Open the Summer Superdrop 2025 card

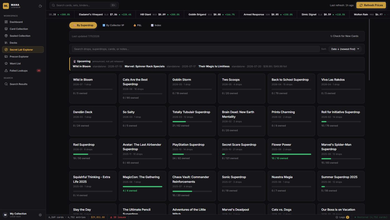(x=341, y=186)
